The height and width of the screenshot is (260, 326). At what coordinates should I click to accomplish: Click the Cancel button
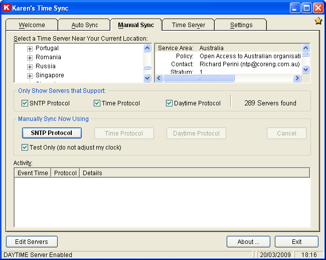[x=286, y=133]
